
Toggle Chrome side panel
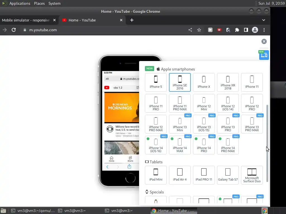pos(246,30)
